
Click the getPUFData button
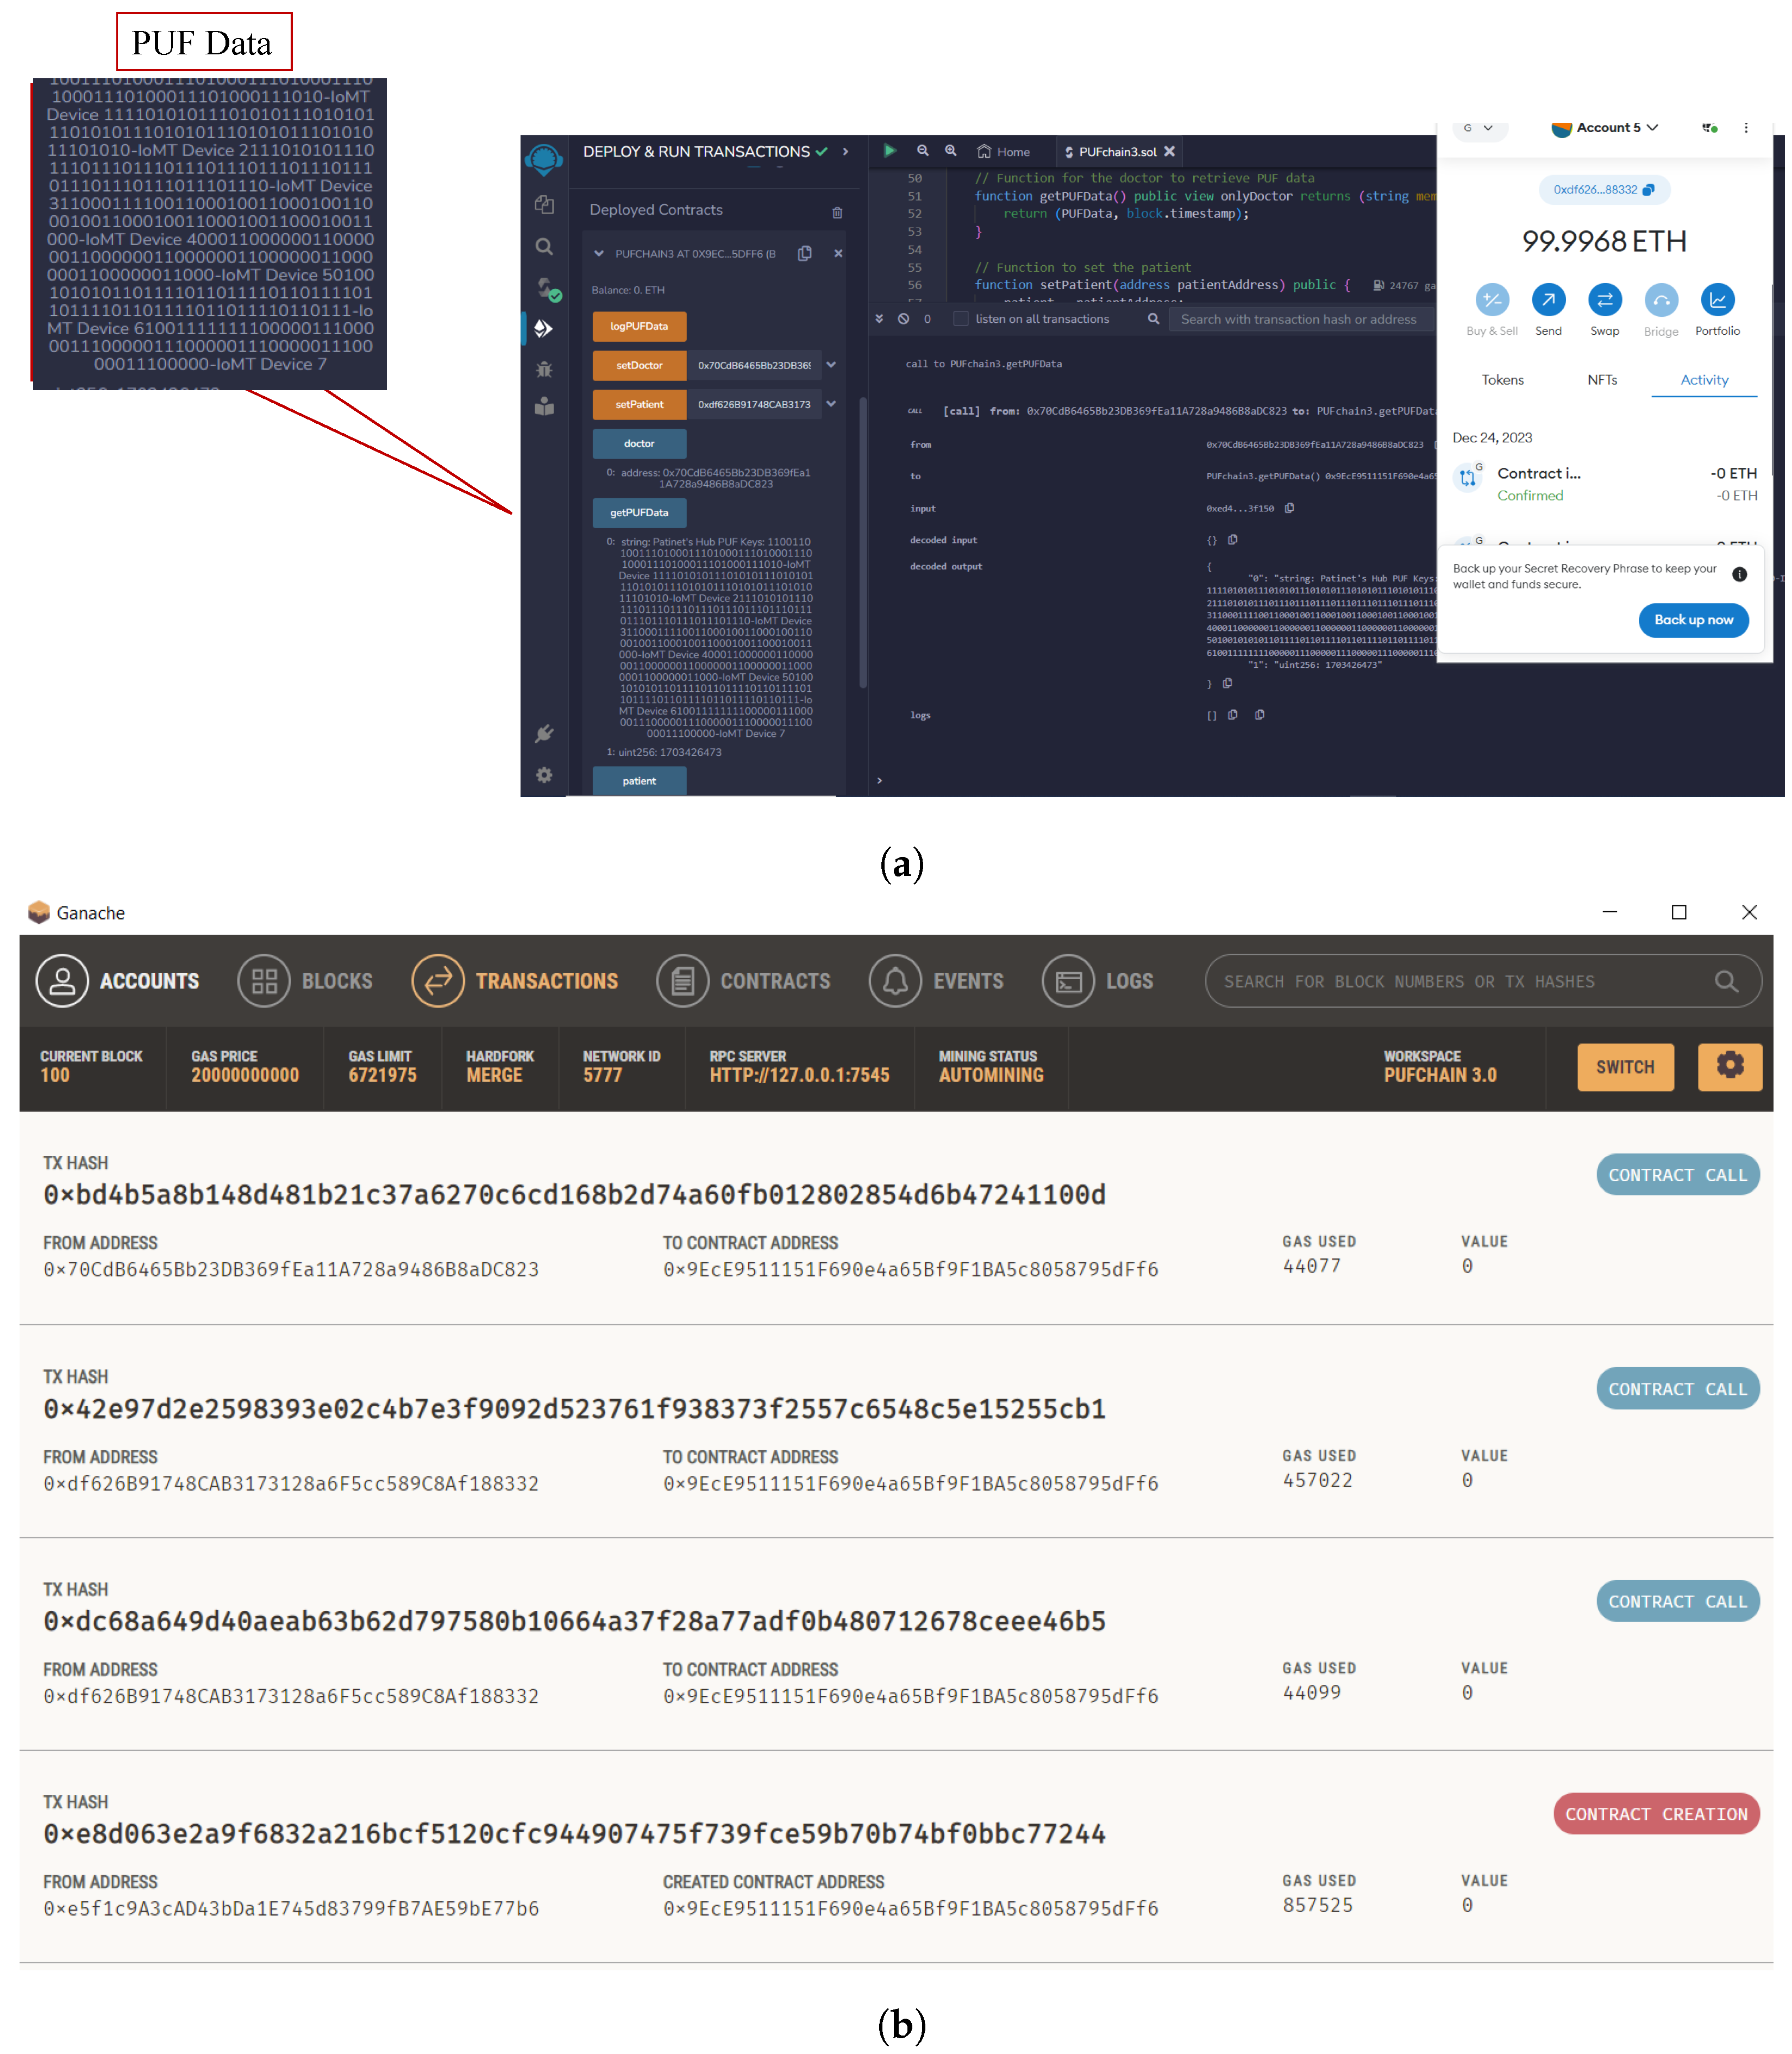(x=640, y=513)
